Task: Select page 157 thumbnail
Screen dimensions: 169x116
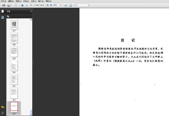Action: 14,24
